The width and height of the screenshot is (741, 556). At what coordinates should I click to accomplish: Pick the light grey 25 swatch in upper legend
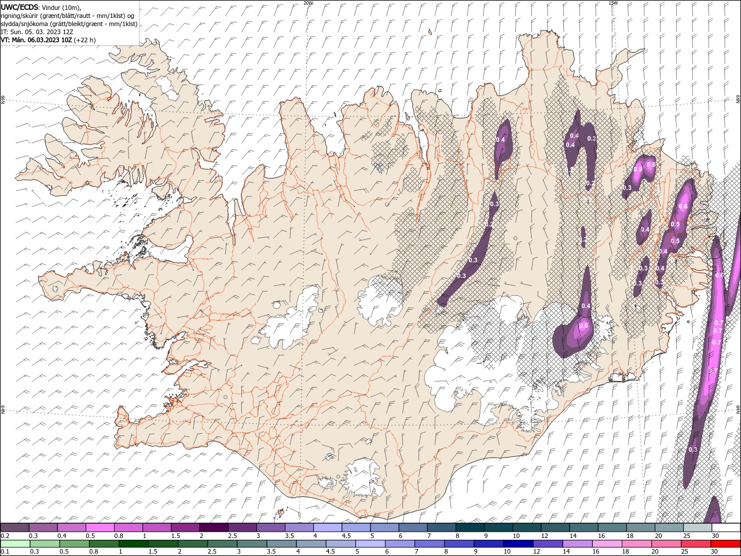(698, 528)
